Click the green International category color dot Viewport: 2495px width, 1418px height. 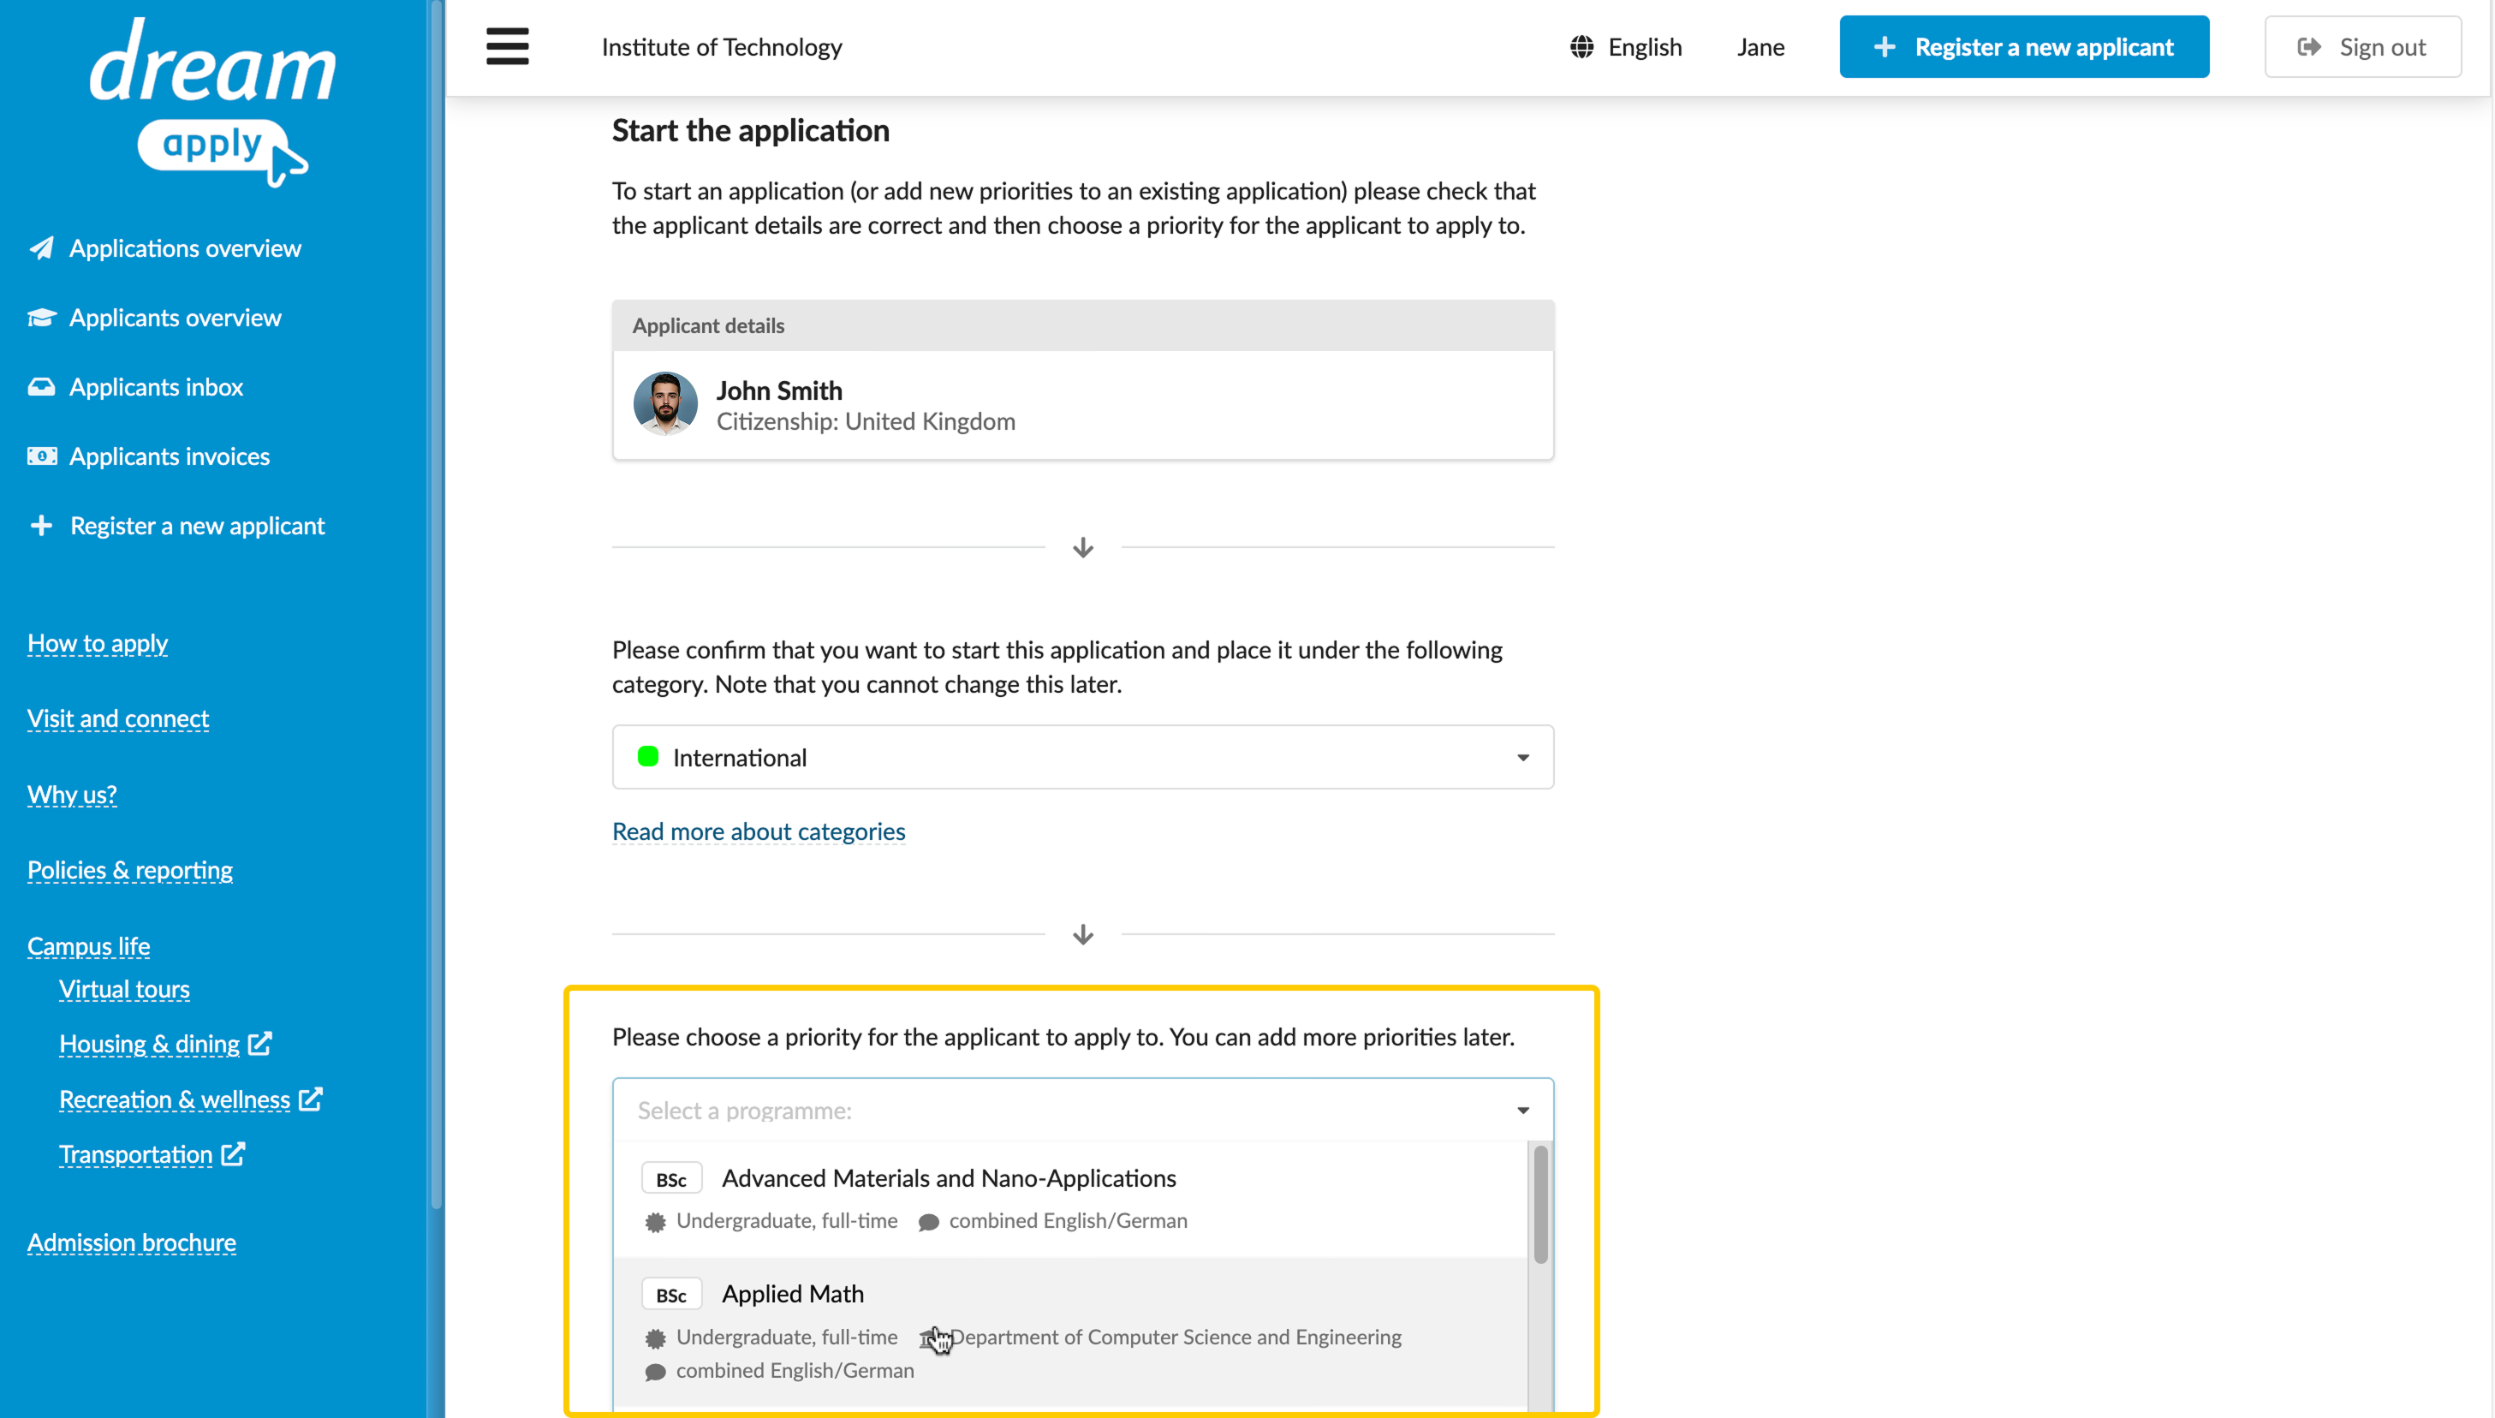coord(647,757)
